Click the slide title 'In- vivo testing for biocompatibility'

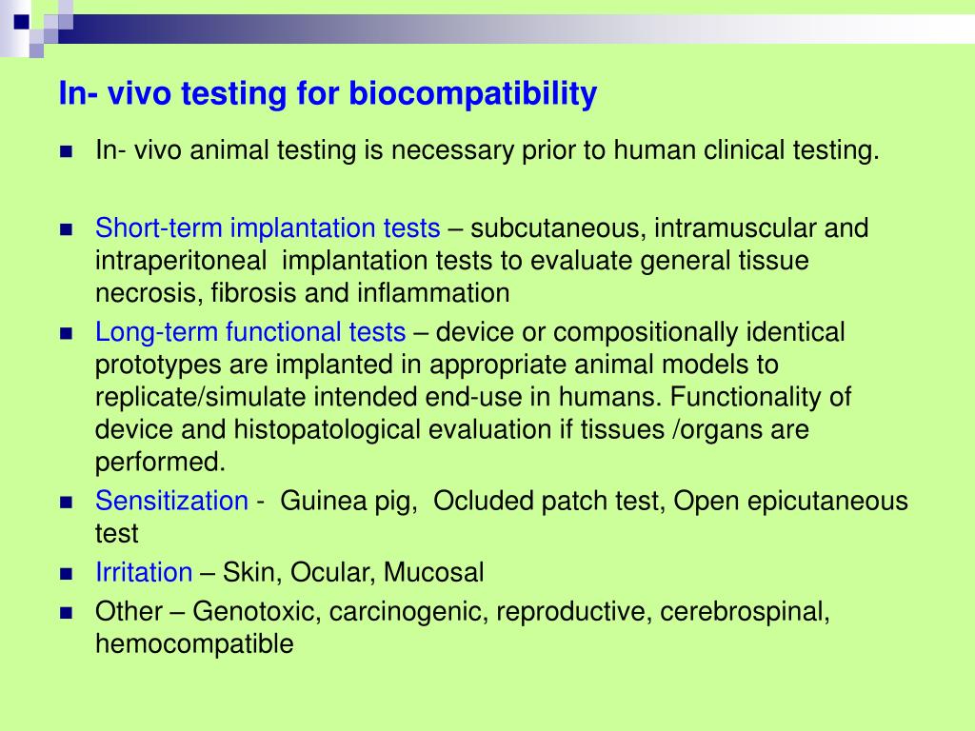(328, 93)
